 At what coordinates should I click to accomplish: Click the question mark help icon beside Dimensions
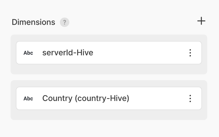coord(65,22)
